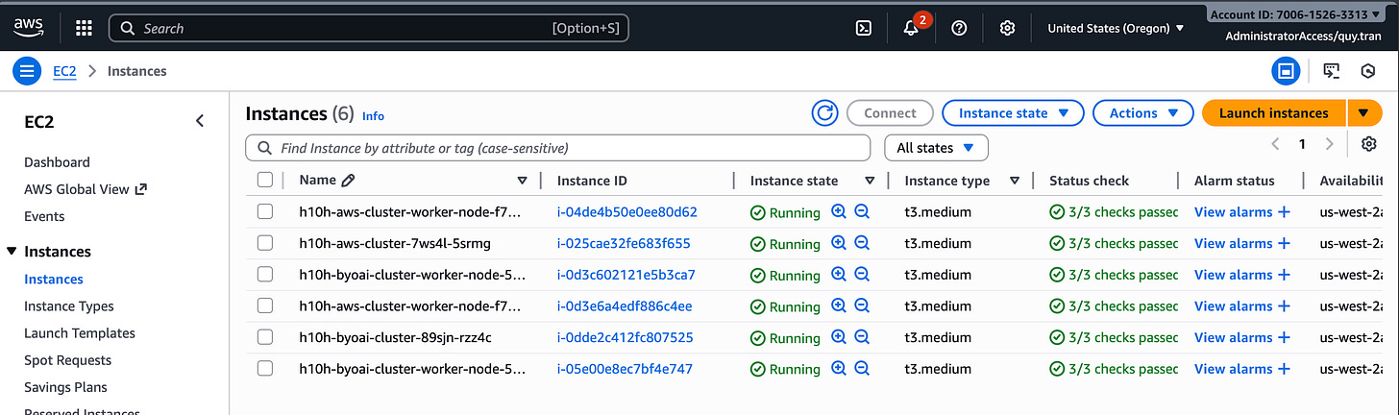Screen dimensions: 1399x415
Task: Sort by Instance type column arrow
Action: tap(1014, 181)
